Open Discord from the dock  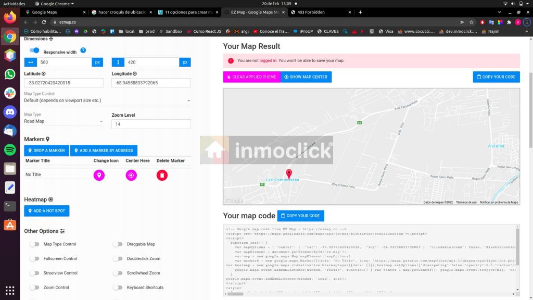pyautogui.click(x=10, y=111)
